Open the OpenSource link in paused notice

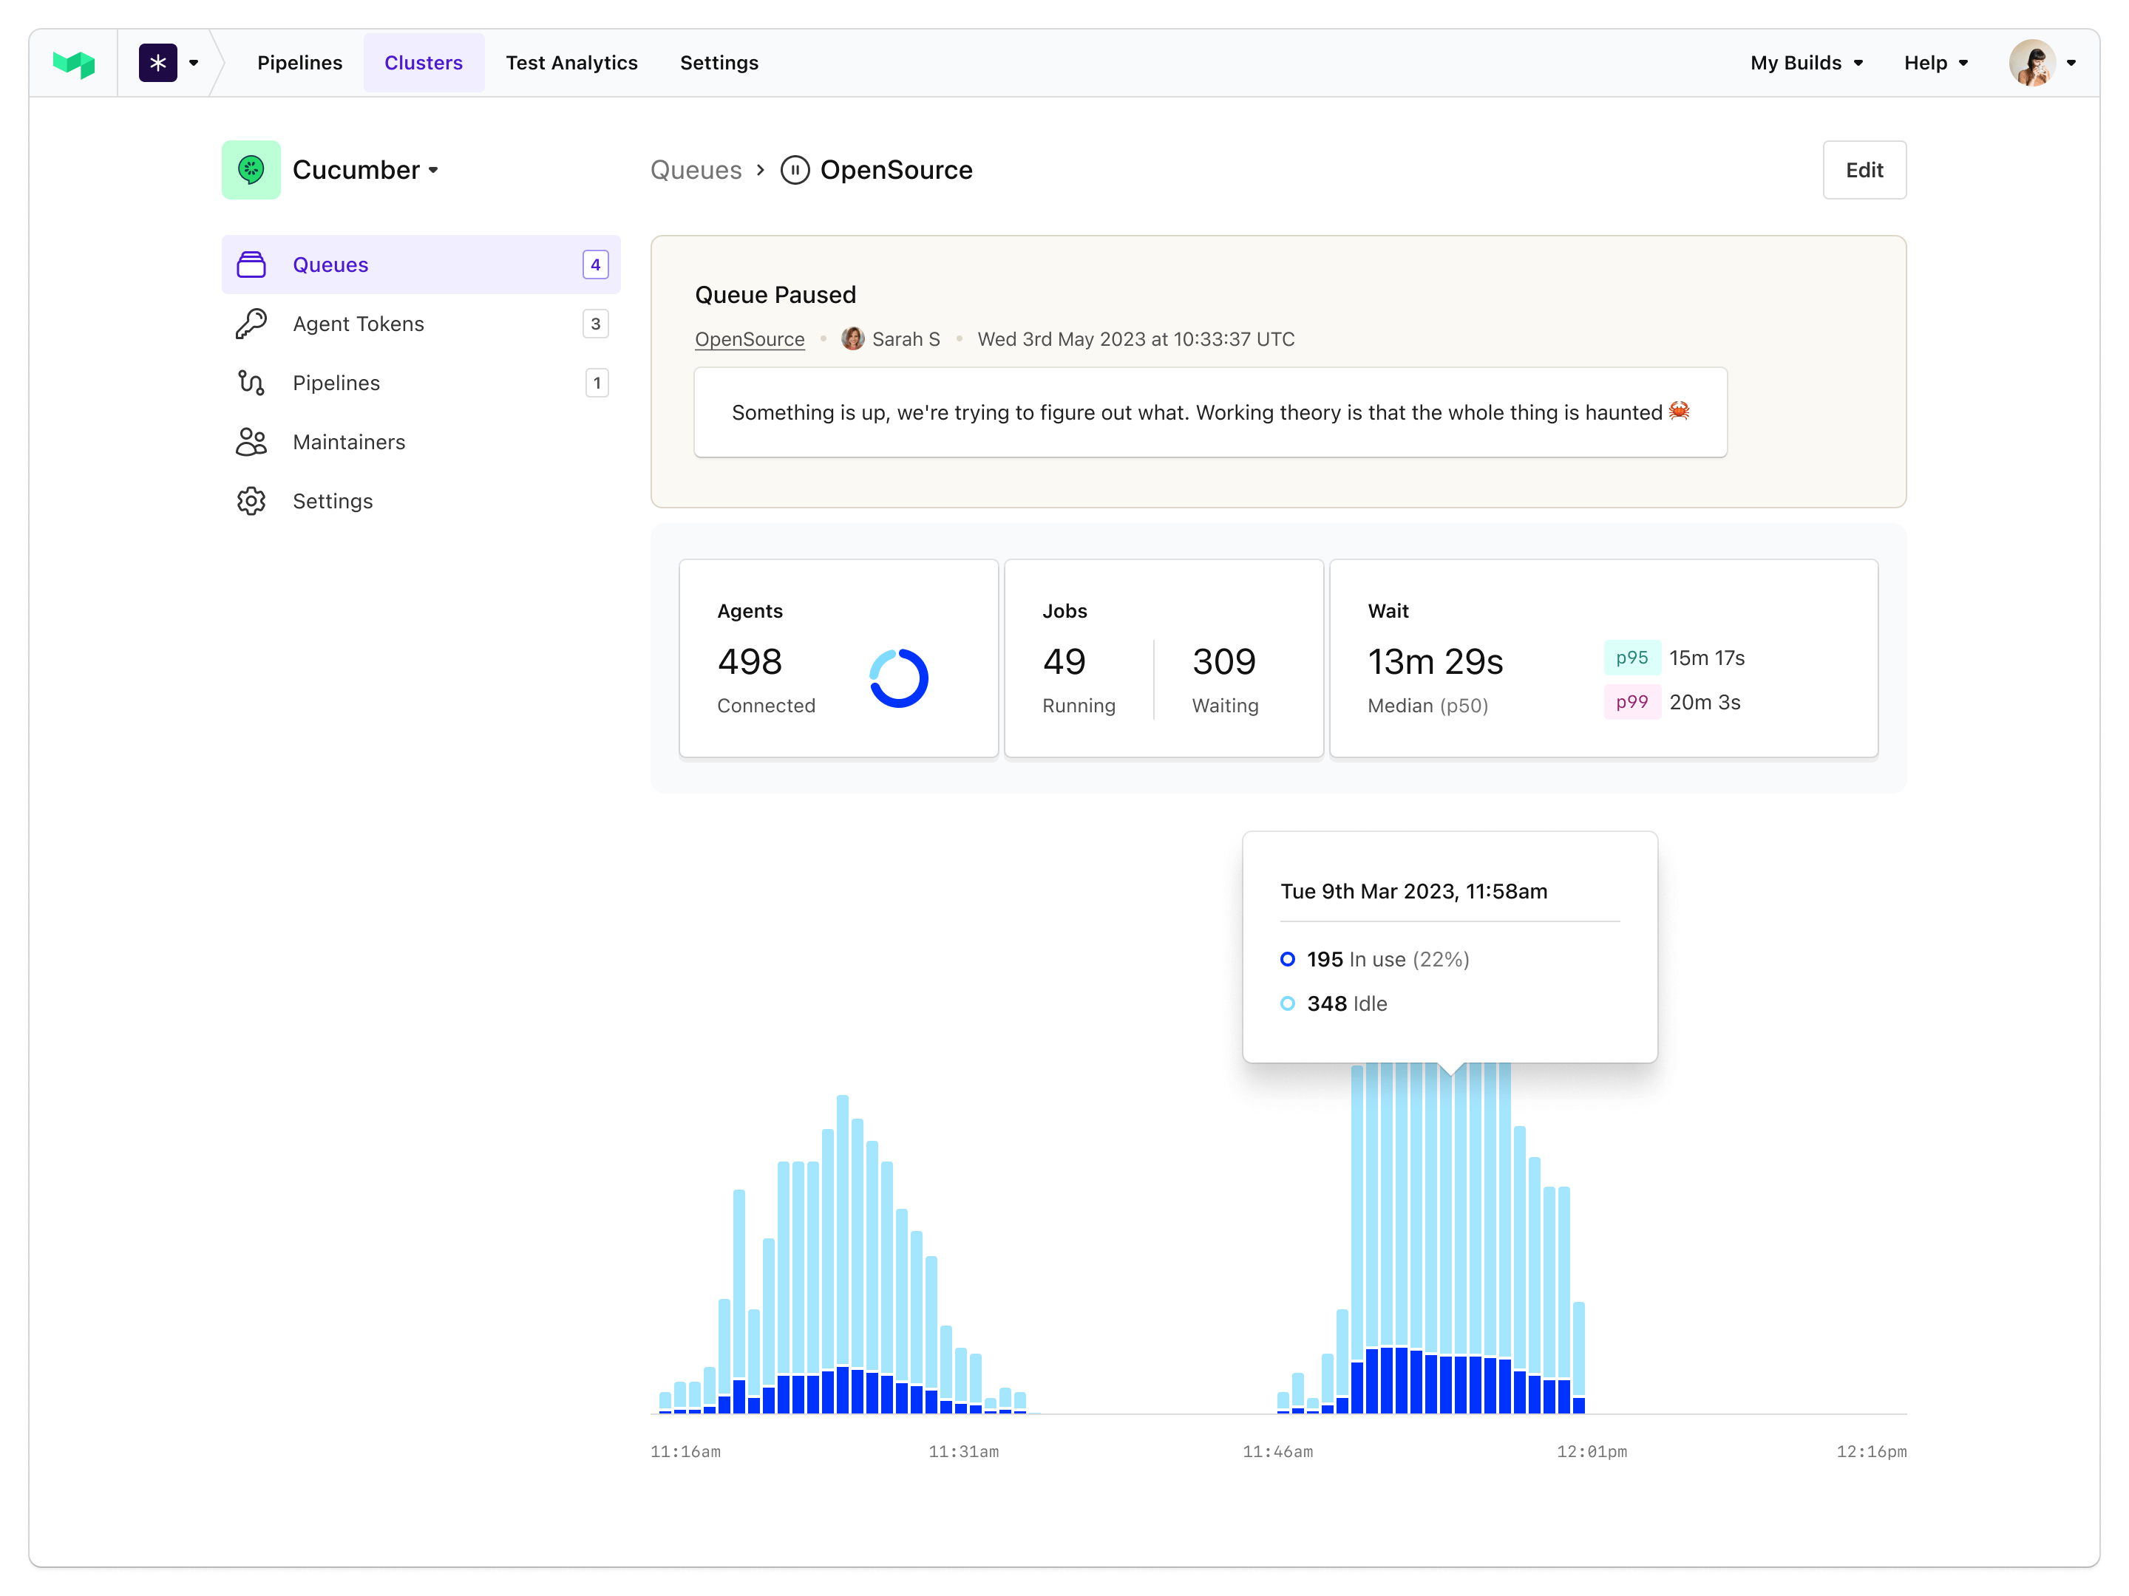coord(749,340)
